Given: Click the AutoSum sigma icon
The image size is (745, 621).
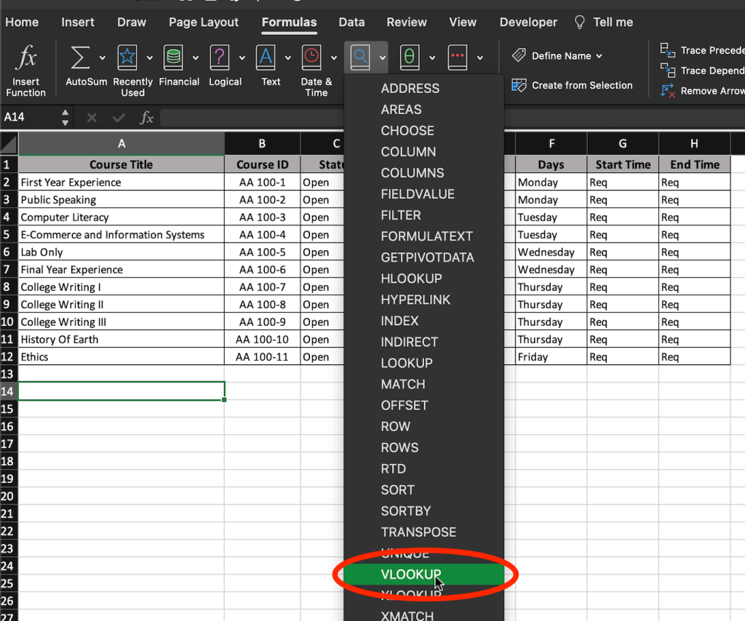Looking at the screenshot, I should 80,58.
